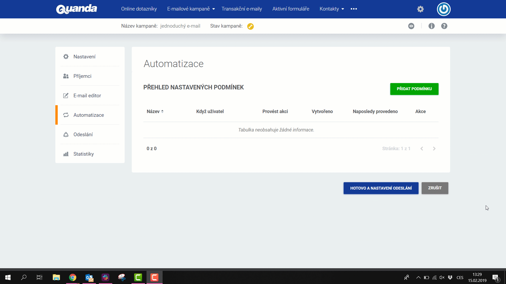The image size is (506, 284).
Task: Open Aktivní formuláře menu
Action: pos(291,9)
